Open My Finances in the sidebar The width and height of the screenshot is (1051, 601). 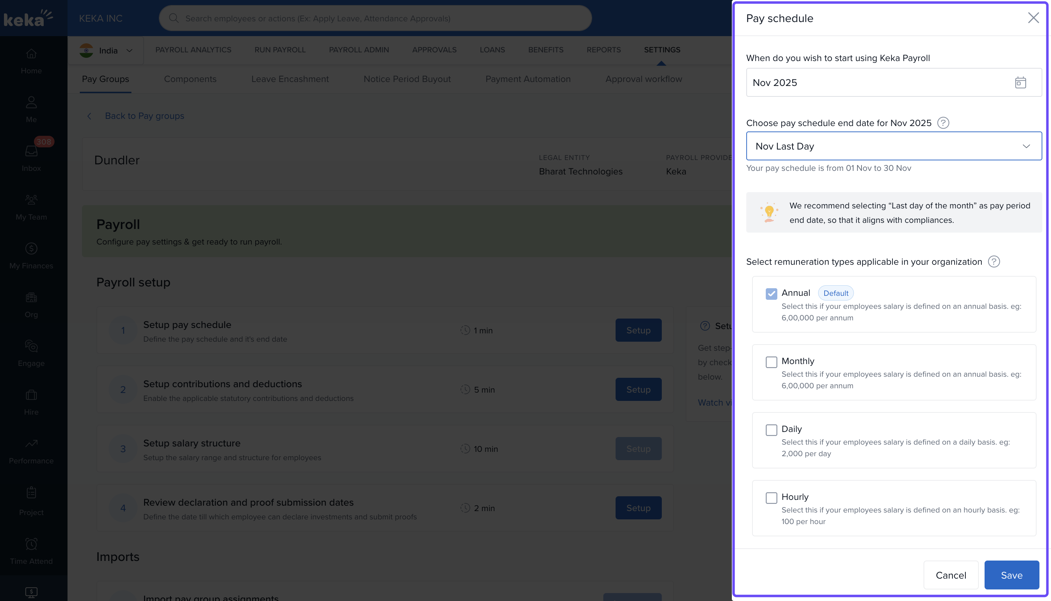coord(31,249)
